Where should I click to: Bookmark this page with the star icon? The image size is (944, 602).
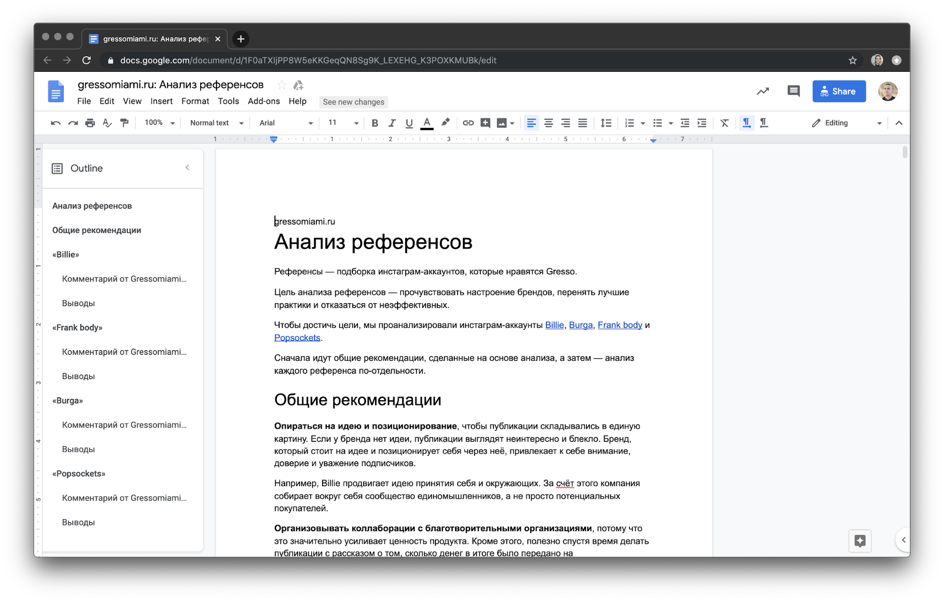852,60
